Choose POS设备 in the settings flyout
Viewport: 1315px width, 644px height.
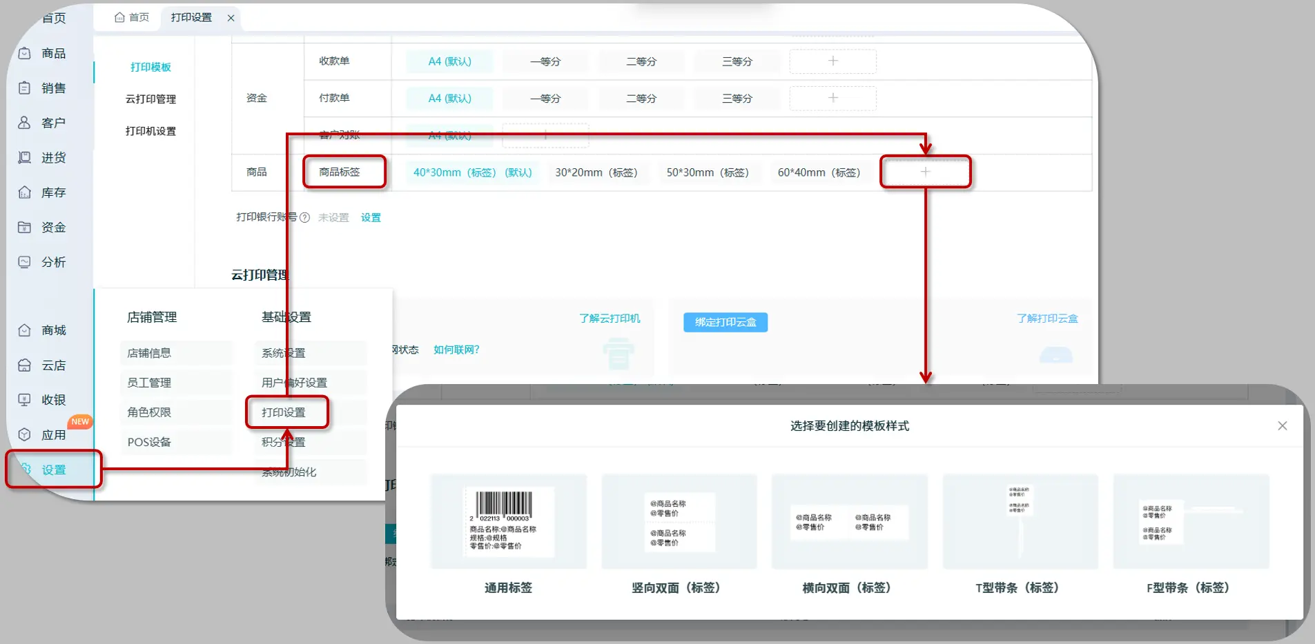pos(176,442)
